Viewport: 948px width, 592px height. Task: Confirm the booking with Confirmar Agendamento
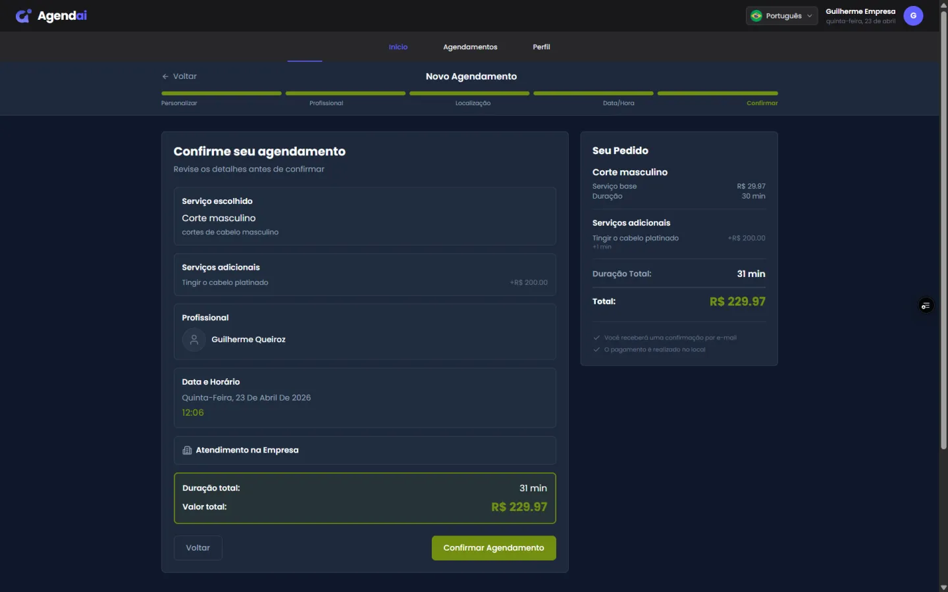[494, 548]
